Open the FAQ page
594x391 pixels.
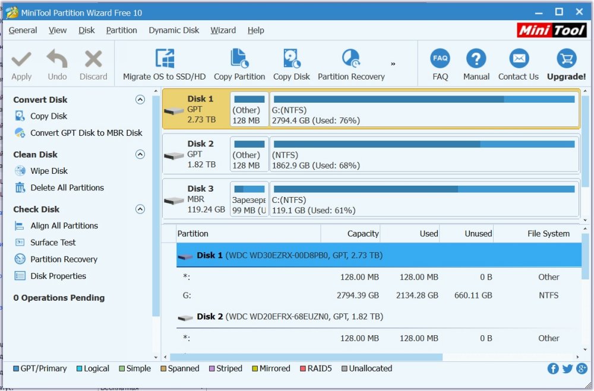[x=440, y=59]
